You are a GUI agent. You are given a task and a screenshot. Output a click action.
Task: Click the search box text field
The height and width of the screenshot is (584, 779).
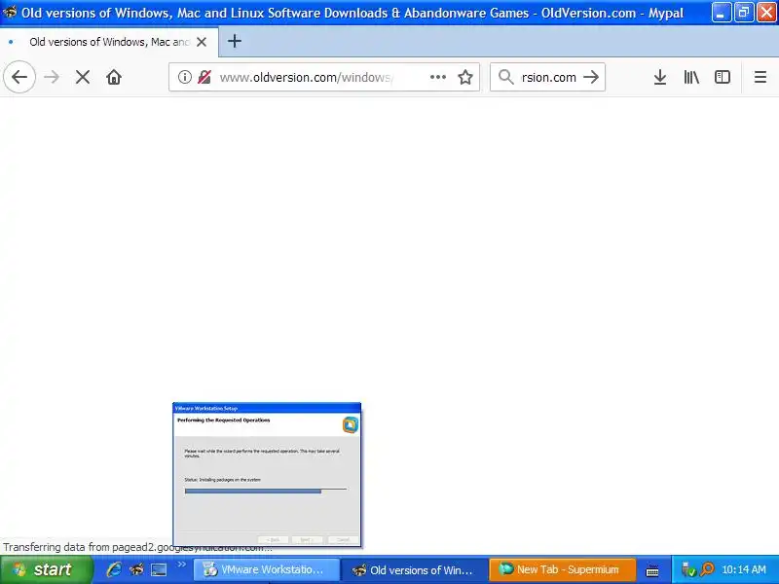tap(548, 77)
